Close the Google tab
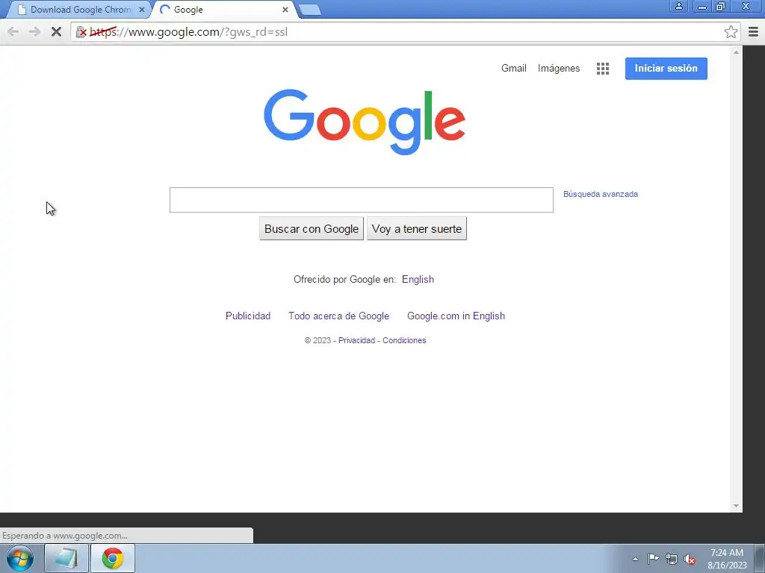This screenshot has width=765, height=573. tap(285, 10)
